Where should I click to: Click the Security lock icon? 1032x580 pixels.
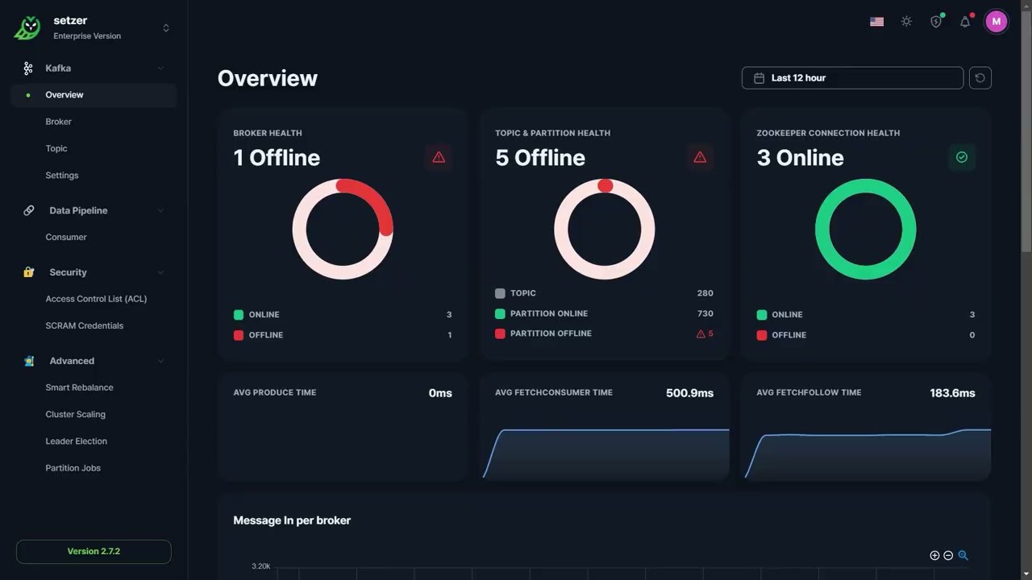[28, 272]
